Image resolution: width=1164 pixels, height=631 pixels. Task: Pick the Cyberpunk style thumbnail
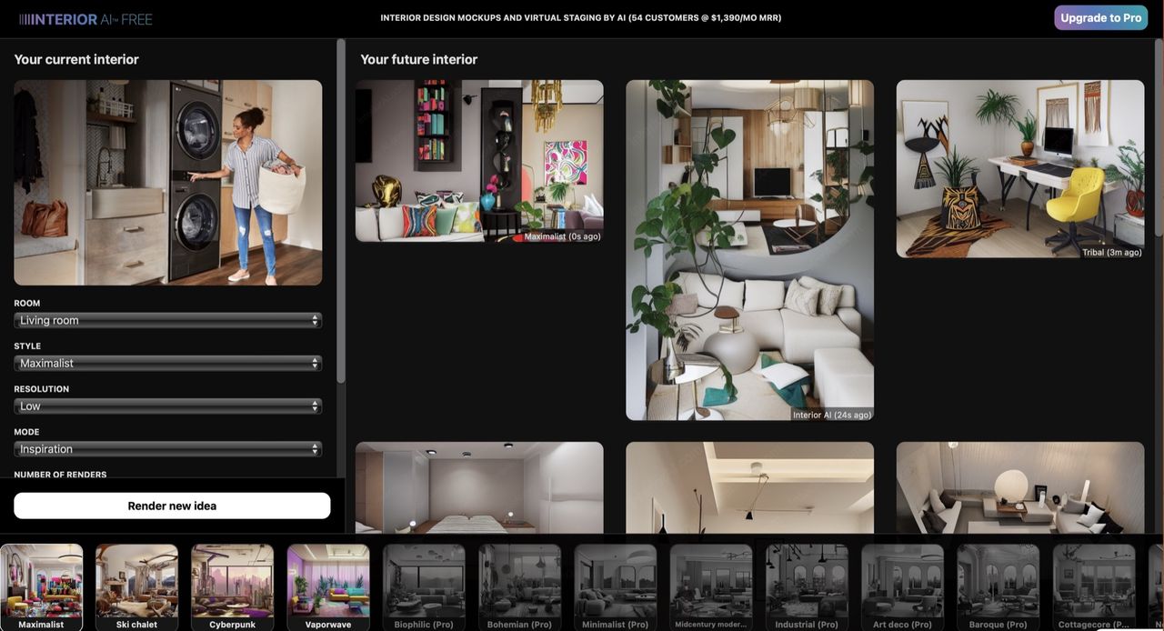point(232,586)
